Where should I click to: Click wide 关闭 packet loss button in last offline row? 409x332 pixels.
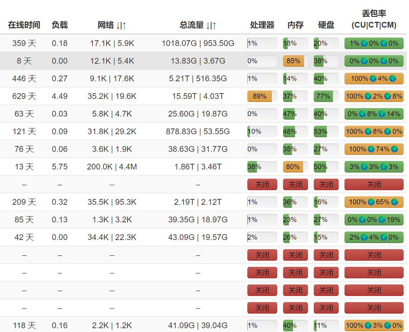pos(374,308)
